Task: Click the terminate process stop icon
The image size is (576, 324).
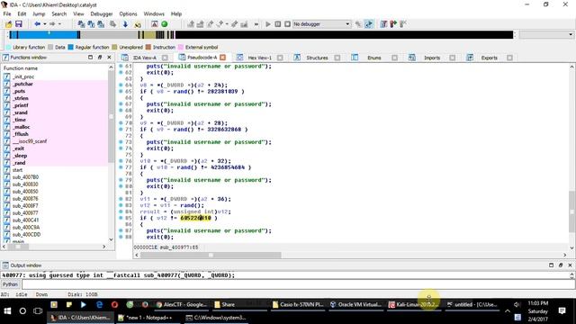Action: click(287, 24)
